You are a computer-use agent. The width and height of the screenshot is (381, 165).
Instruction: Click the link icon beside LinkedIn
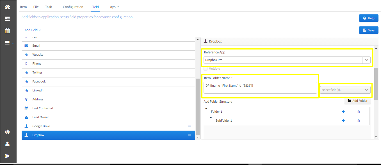[26, 90]
